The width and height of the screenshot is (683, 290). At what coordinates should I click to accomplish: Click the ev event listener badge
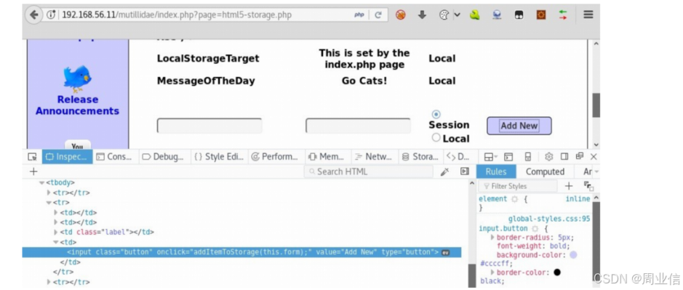point(445,252)
